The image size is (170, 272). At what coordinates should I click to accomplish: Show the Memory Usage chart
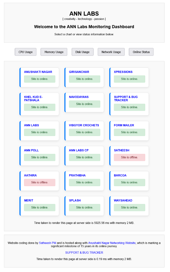[x=54, y=52]
